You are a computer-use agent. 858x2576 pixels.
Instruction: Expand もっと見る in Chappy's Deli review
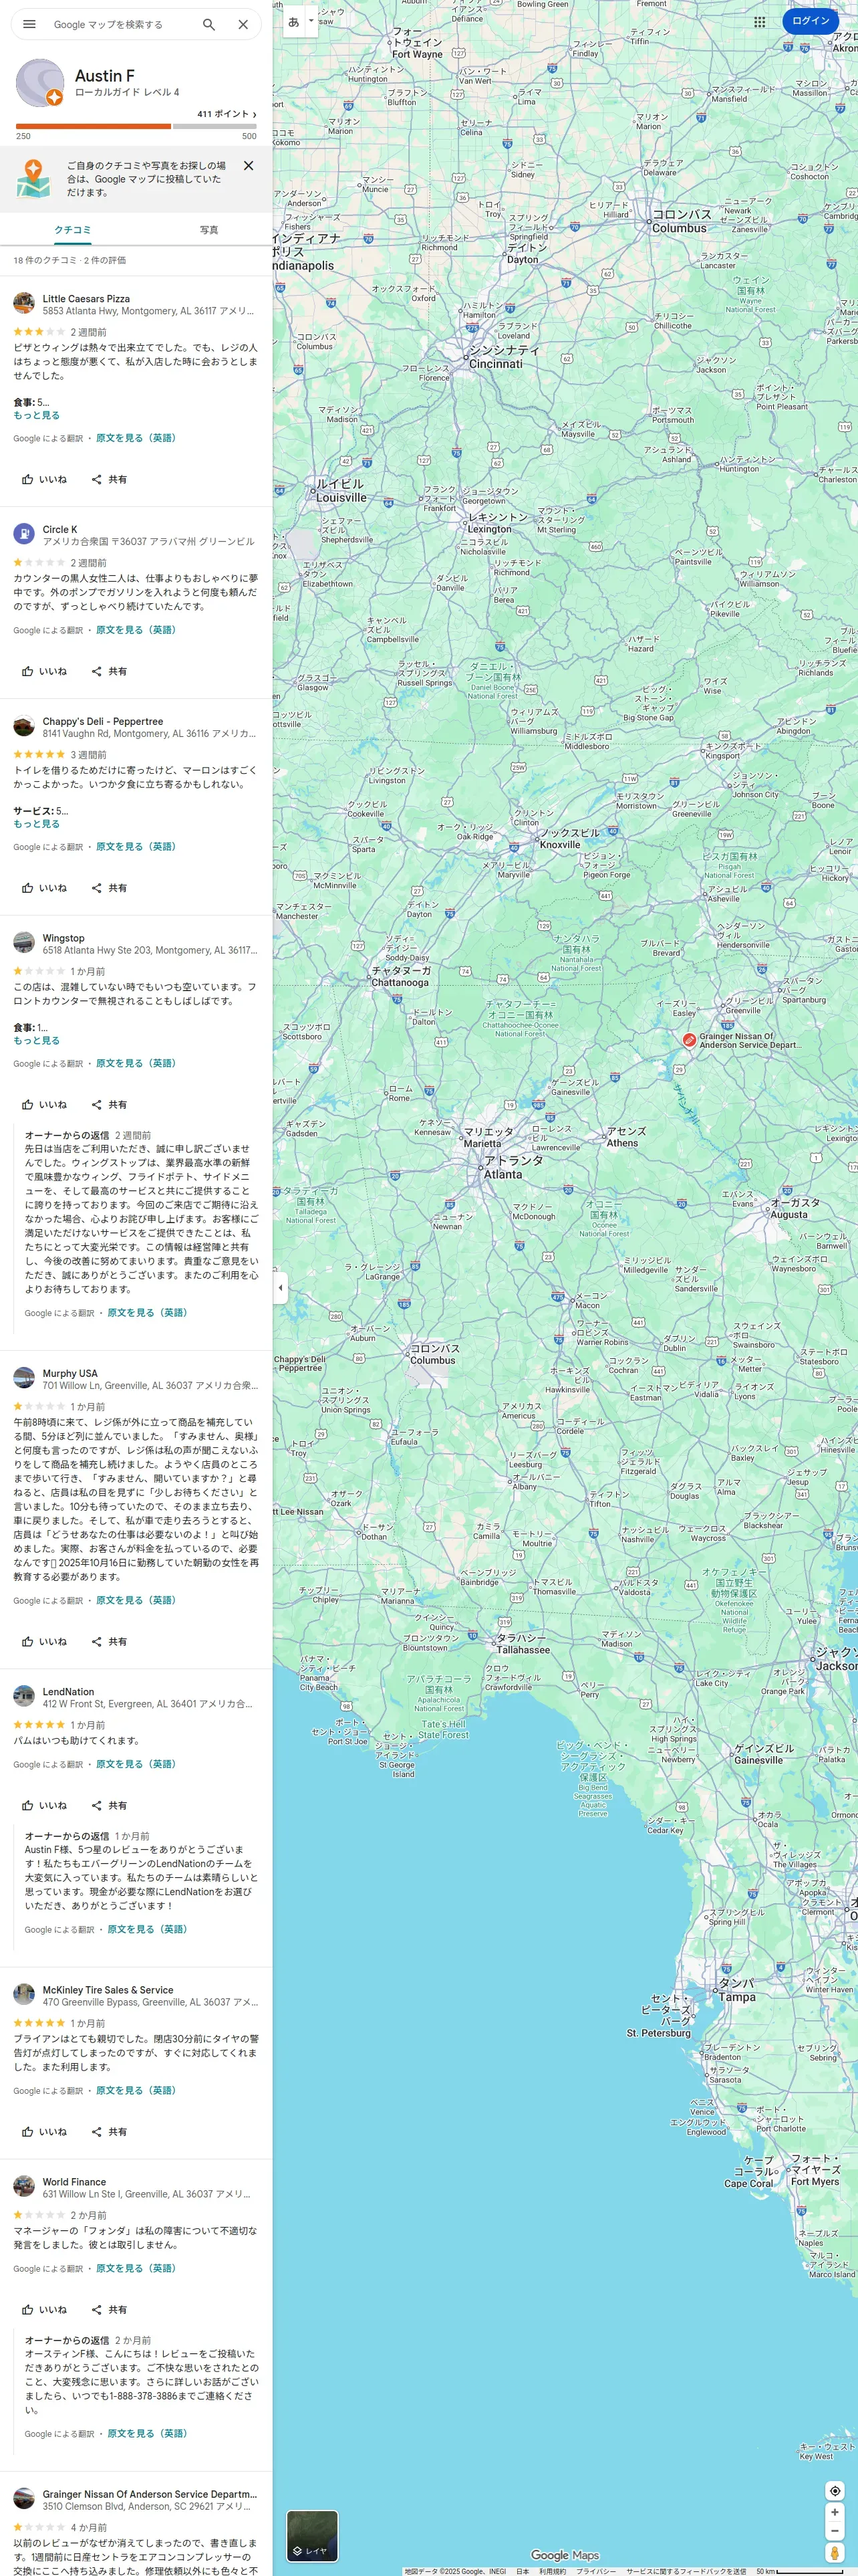[36, 824]
